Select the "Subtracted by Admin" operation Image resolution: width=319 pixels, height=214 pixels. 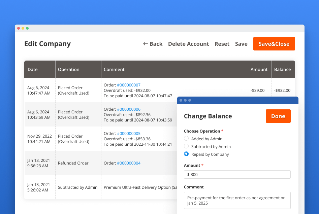click(186, 146)
